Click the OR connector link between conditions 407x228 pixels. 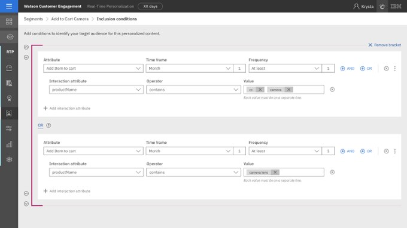tap(41, 125)
